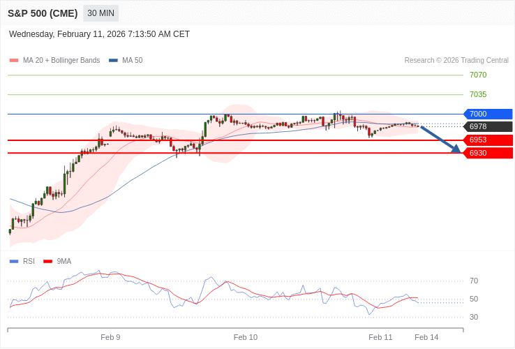This screenshot has width=515, height=349.
Task: Click the 7070 resistance level label
Action: coord(478,75)
